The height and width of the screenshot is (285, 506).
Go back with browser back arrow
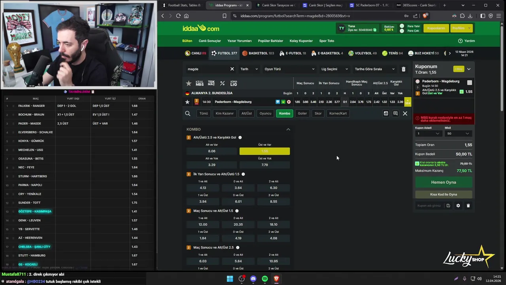(x=162, y=16)
